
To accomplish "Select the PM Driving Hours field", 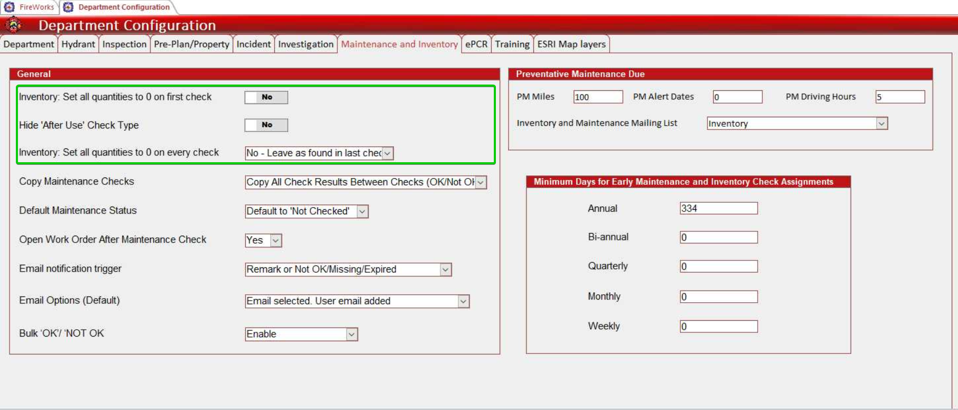I will (x=899, y=97).
